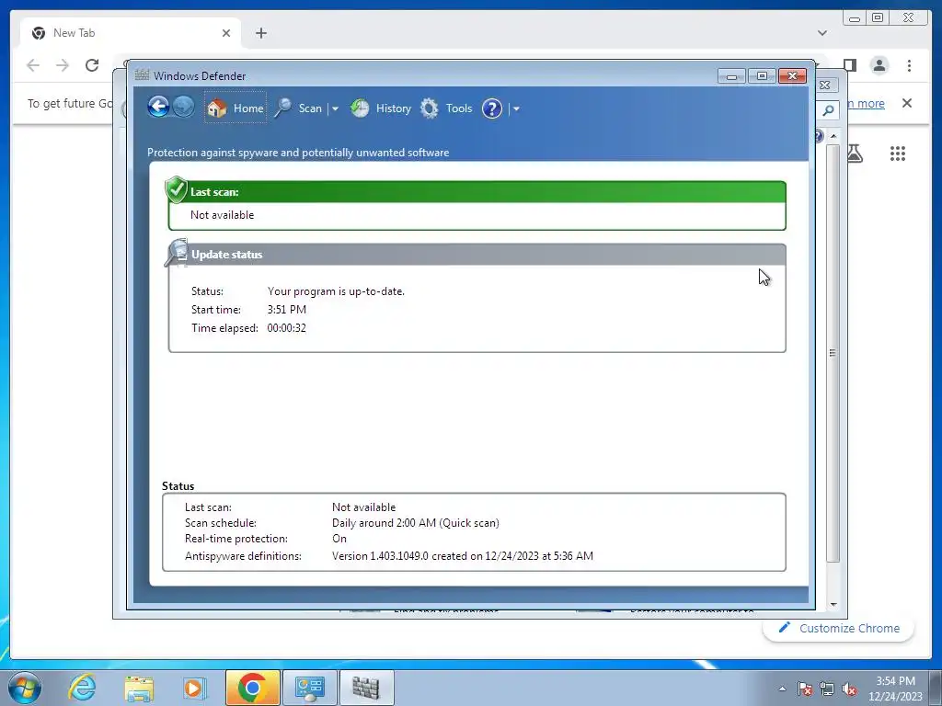Click Chrome's forward arrow
This screenshot has width=942, height=706.
pos(63,65)
